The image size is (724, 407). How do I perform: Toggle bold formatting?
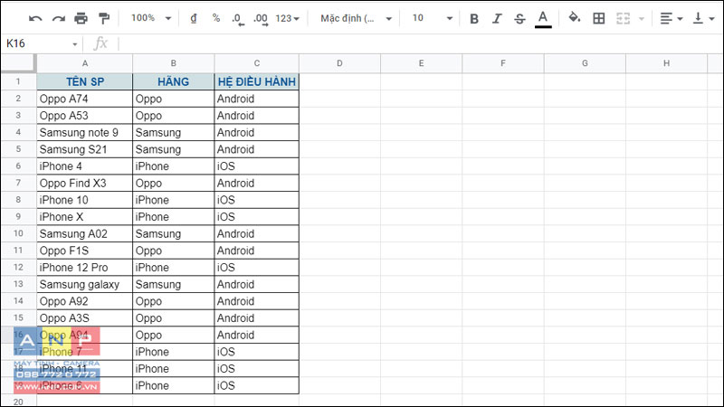(473, 19)
